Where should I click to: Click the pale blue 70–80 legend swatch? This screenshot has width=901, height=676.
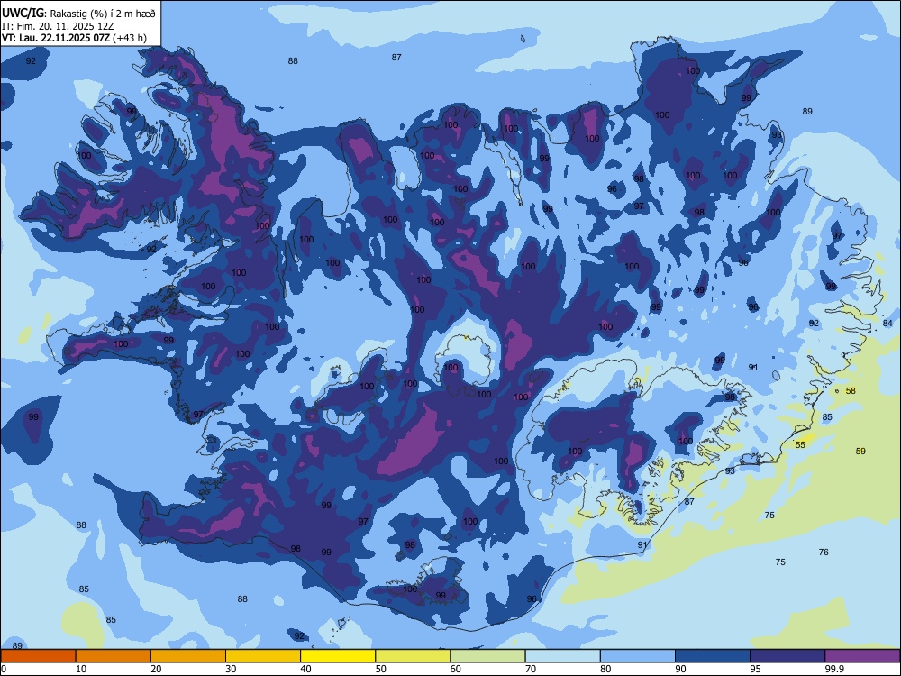563,656
